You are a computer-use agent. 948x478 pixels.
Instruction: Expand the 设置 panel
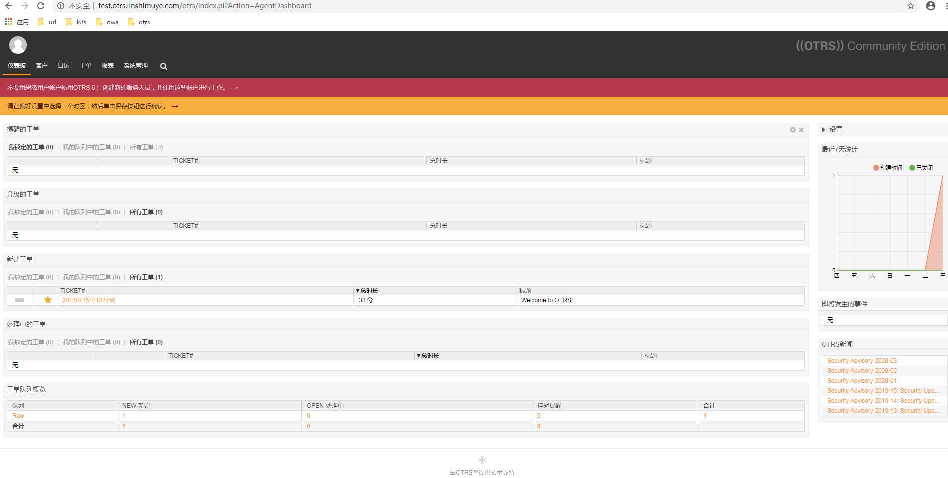click(x=832, y=129)
